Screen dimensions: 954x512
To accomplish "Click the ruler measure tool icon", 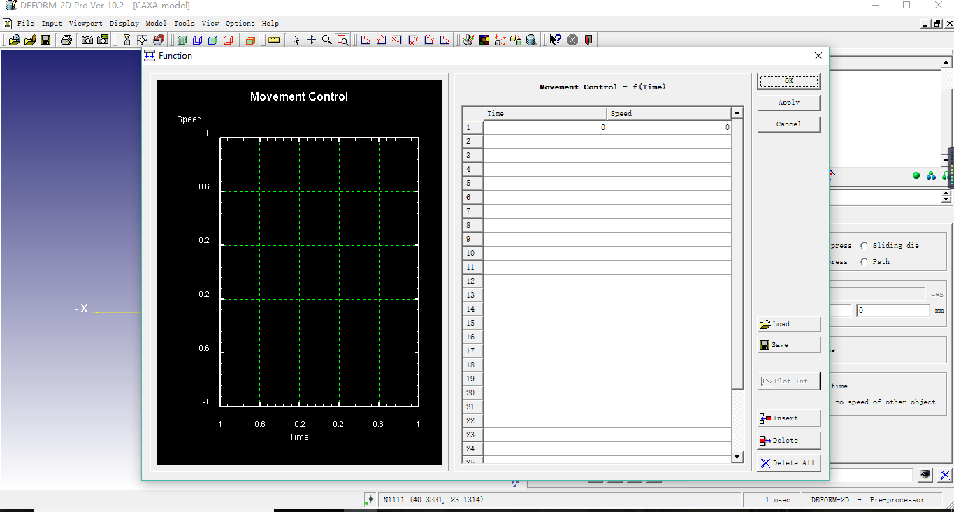I will point(274,40).
